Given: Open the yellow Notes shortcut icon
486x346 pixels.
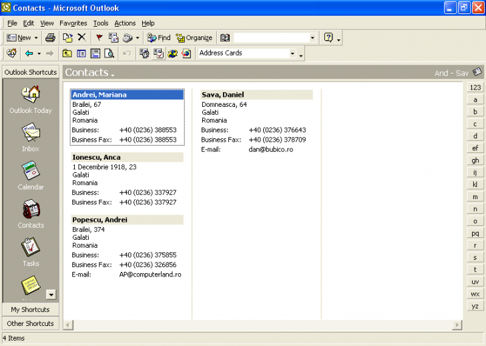Looking at the screenshot, I should coord(31,285).
